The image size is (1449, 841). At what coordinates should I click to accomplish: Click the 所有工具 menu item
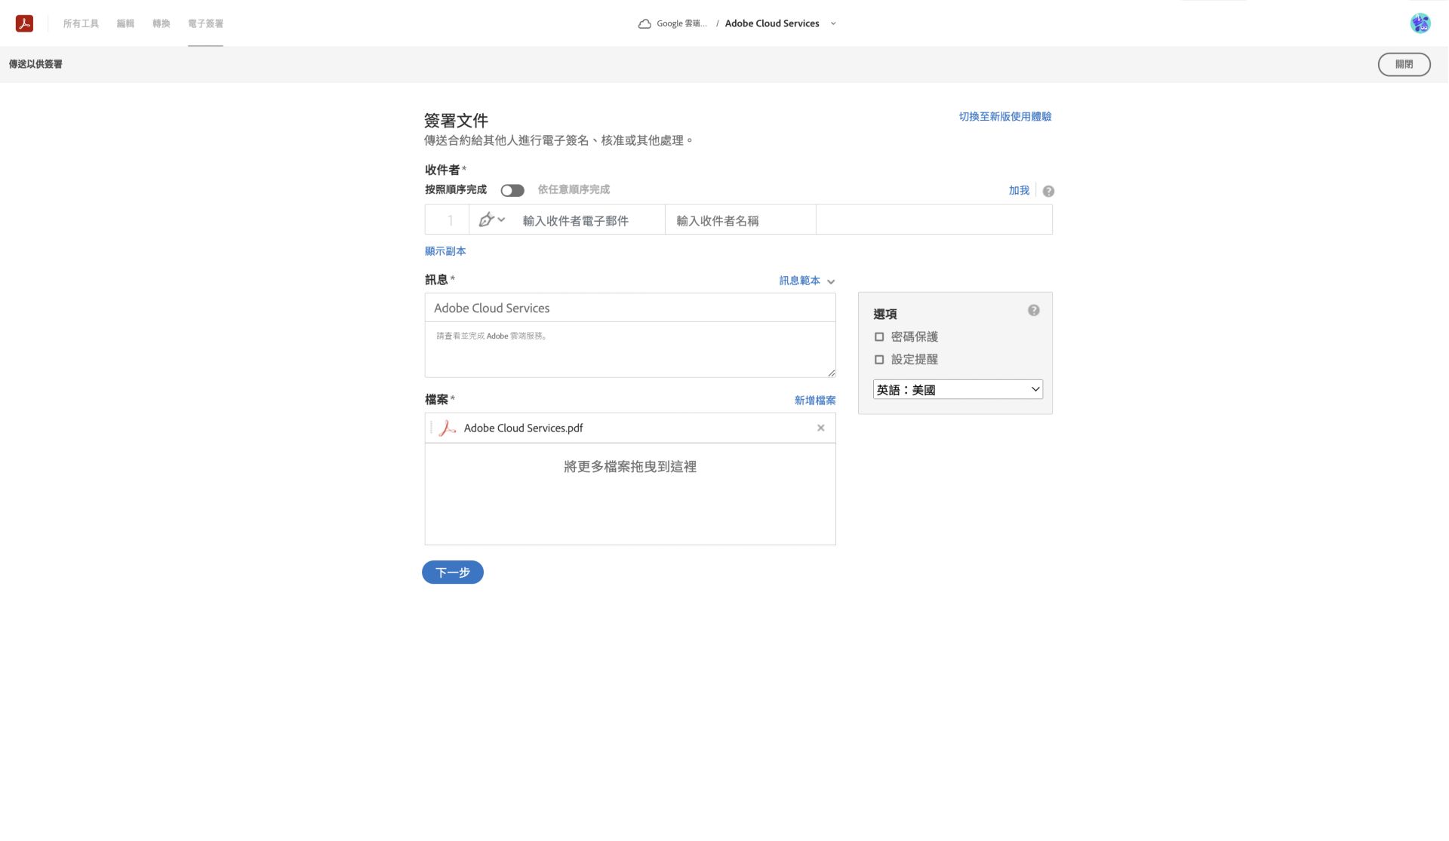coord(80,22)
